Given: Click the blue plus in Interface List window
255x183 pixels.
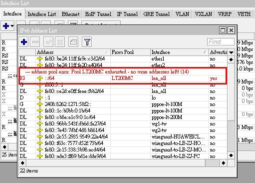Looking at the screenshot, I should [6, 26].
